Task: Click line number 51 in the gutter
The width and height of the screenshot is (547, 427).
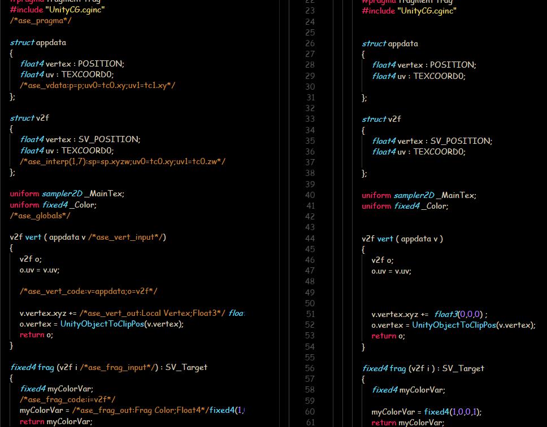Action: pyautogui.click(x=310, y=314)
